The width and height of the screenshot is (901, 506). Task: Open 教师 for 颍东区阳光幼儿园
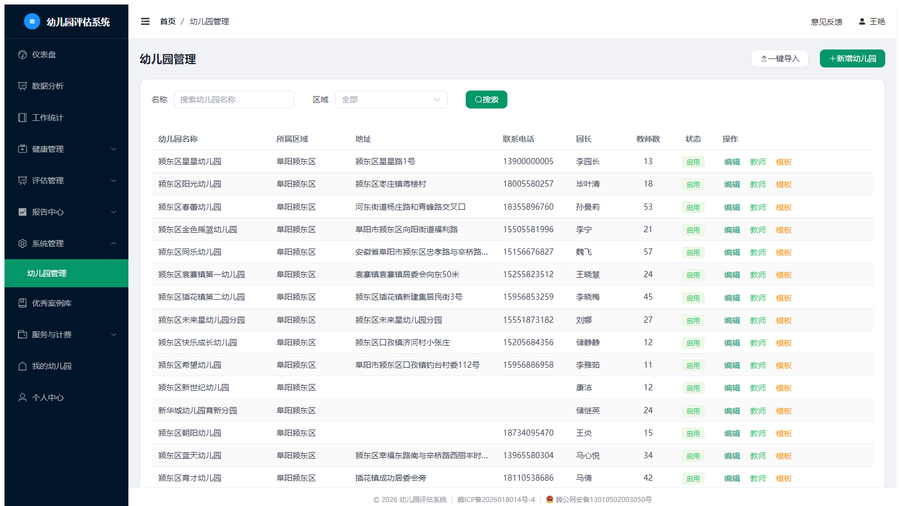coord(758,184)
